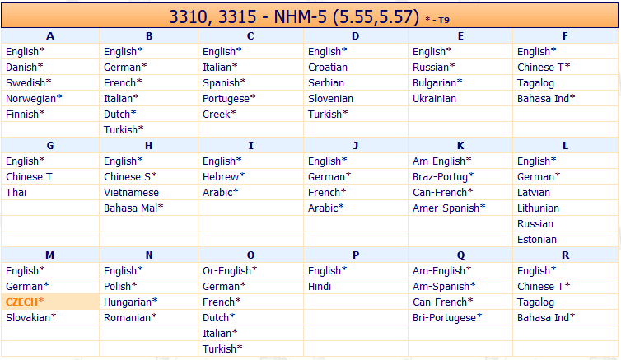Choose Ukrainian in group E
Screen dimensions: 621x360
pos(434,99)
